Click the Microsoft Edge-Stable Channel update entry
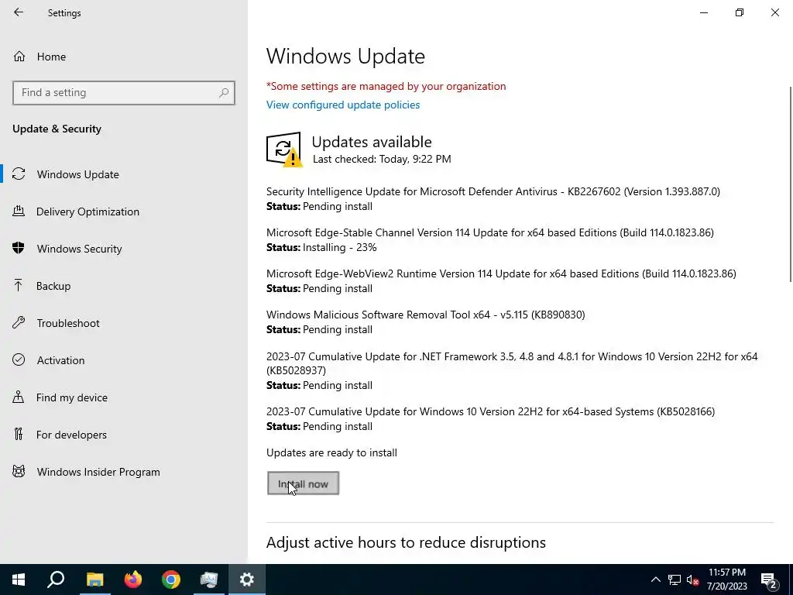Image resolution: width=793 pixels, height=595 pixels. (x=490, y=232)
